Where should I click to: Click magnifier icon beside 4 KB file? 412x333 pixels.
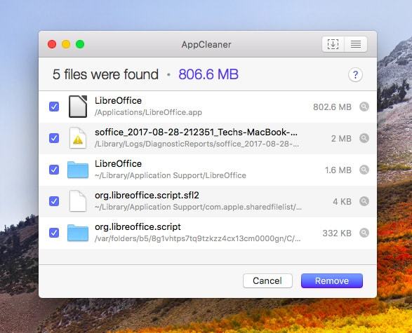click(x=364, y=201)
